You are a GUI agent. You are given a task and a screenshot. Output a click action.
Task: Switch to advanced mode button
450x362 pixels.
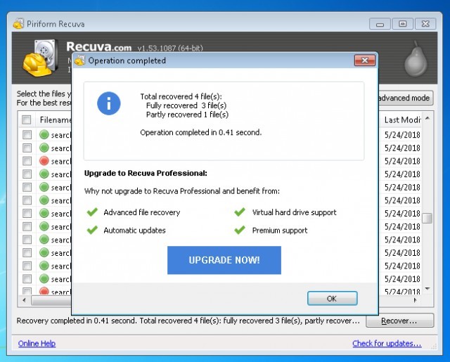pos(405,98)
